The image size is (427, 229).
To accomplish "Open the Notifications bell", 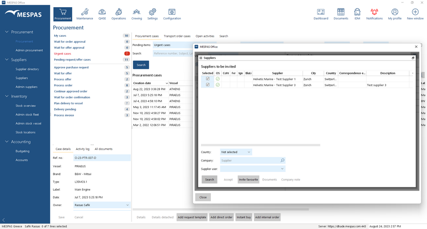I will (x=375, y=14).
